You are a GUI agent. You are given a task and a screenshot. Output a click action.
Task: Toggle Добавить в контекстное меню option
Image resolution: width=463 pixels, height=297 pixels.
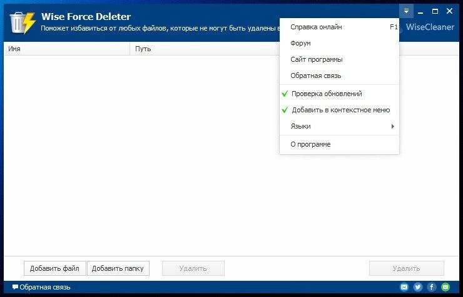coord(339,110)
